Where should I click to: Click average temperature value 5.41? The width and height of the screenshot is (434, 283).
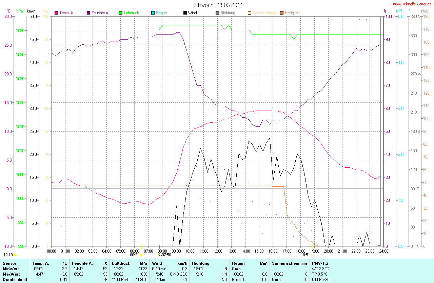click(x=64, y=280)
